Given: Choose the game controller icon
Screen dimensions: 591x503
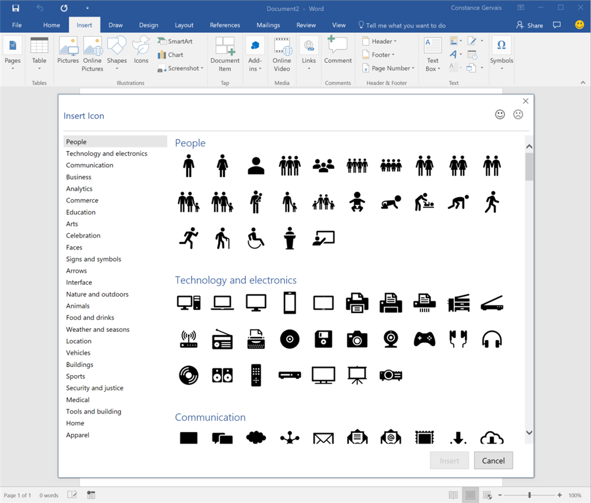Looking at the screenshot, I should 424,339.
